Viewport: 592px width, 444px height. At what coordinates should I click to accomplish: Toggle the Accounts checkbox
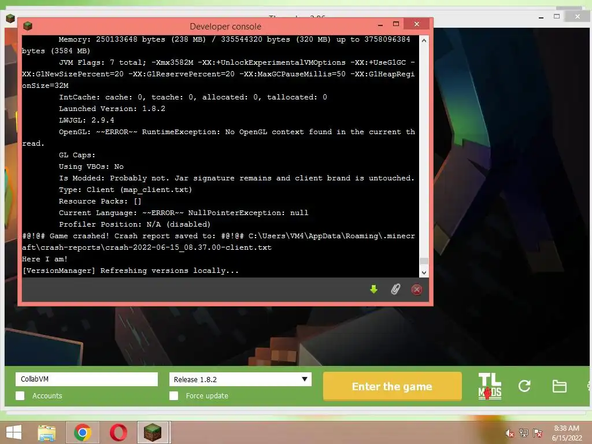point(20,395)
